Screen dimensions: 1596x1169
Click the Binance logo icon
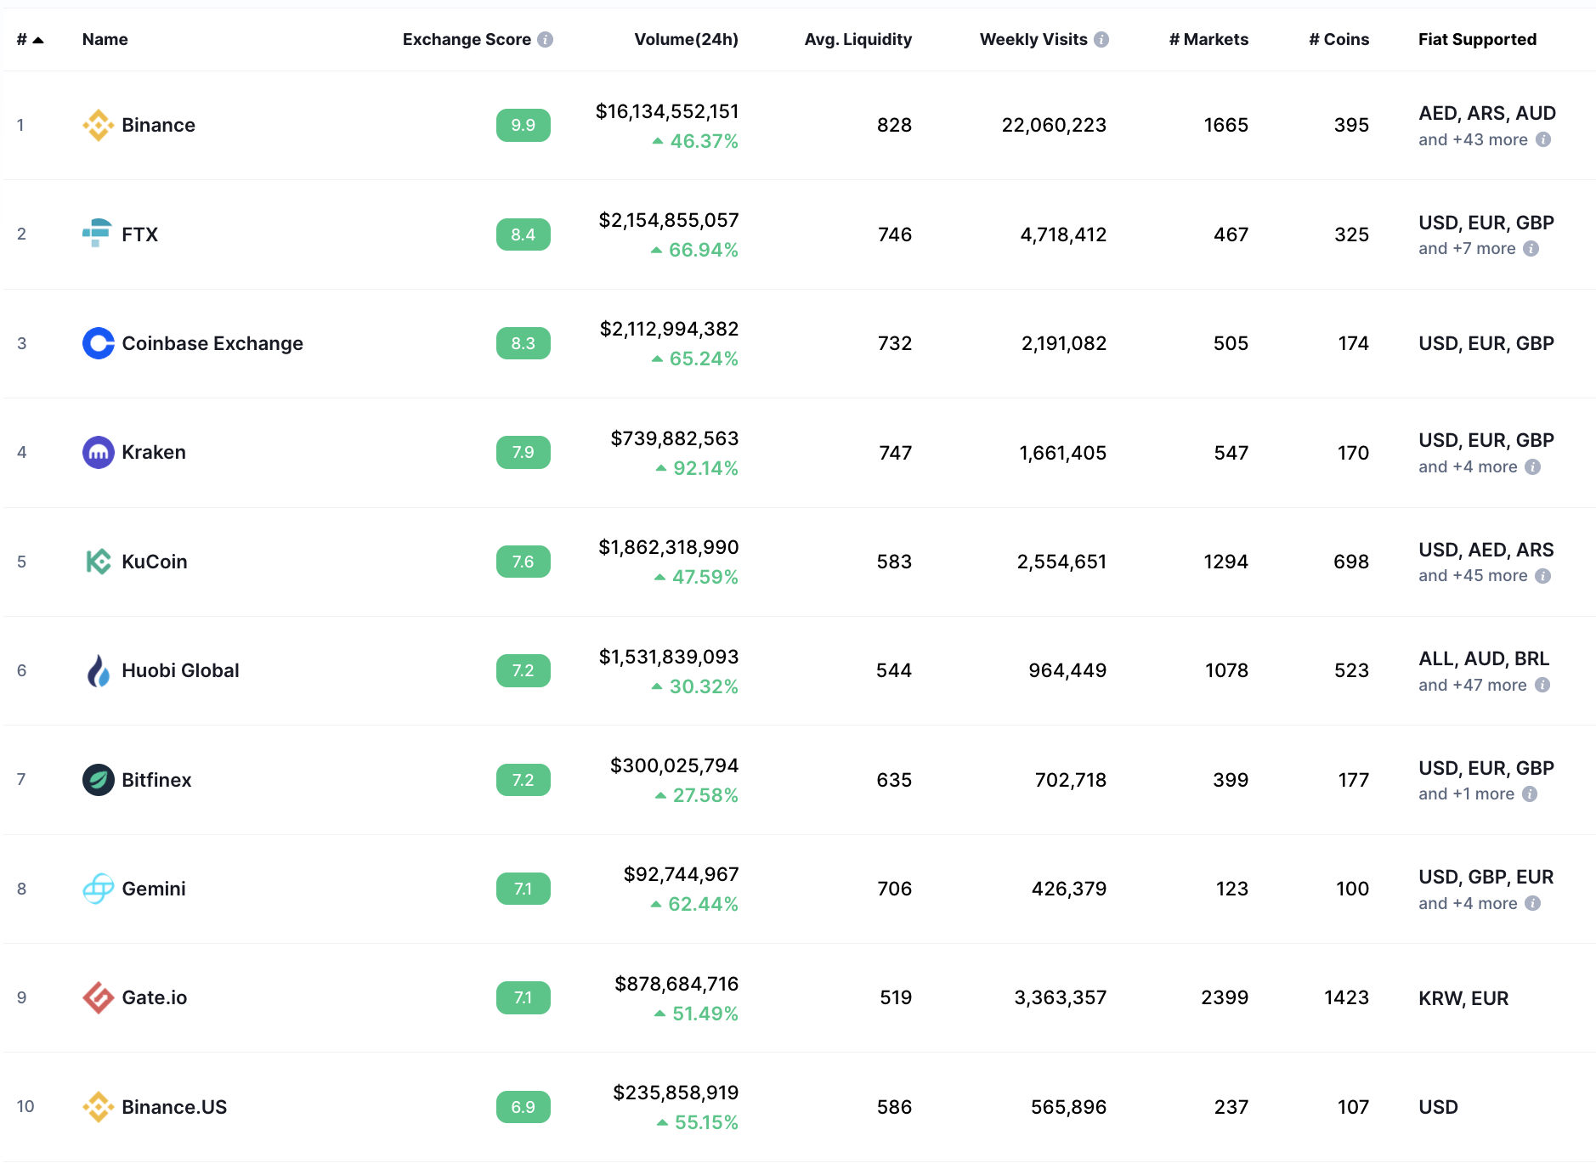[x=99, y=125]
